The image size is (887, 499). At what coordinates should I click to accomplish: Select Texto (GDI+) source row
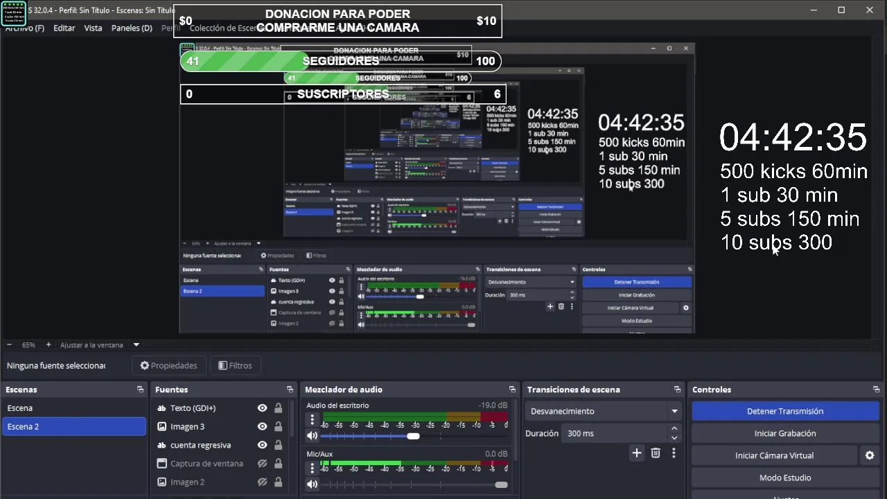click(x=220, y=408)
